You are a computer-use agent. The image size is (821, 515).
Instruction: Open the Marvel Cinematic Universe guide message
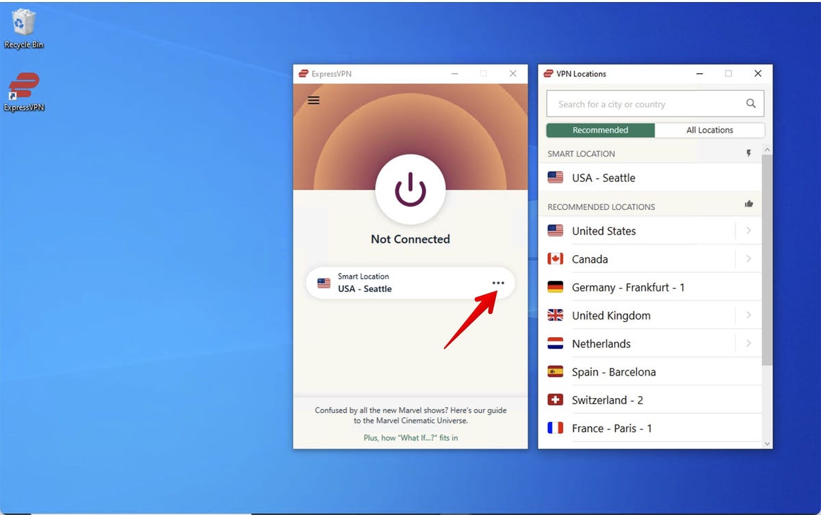click(410, 415)
